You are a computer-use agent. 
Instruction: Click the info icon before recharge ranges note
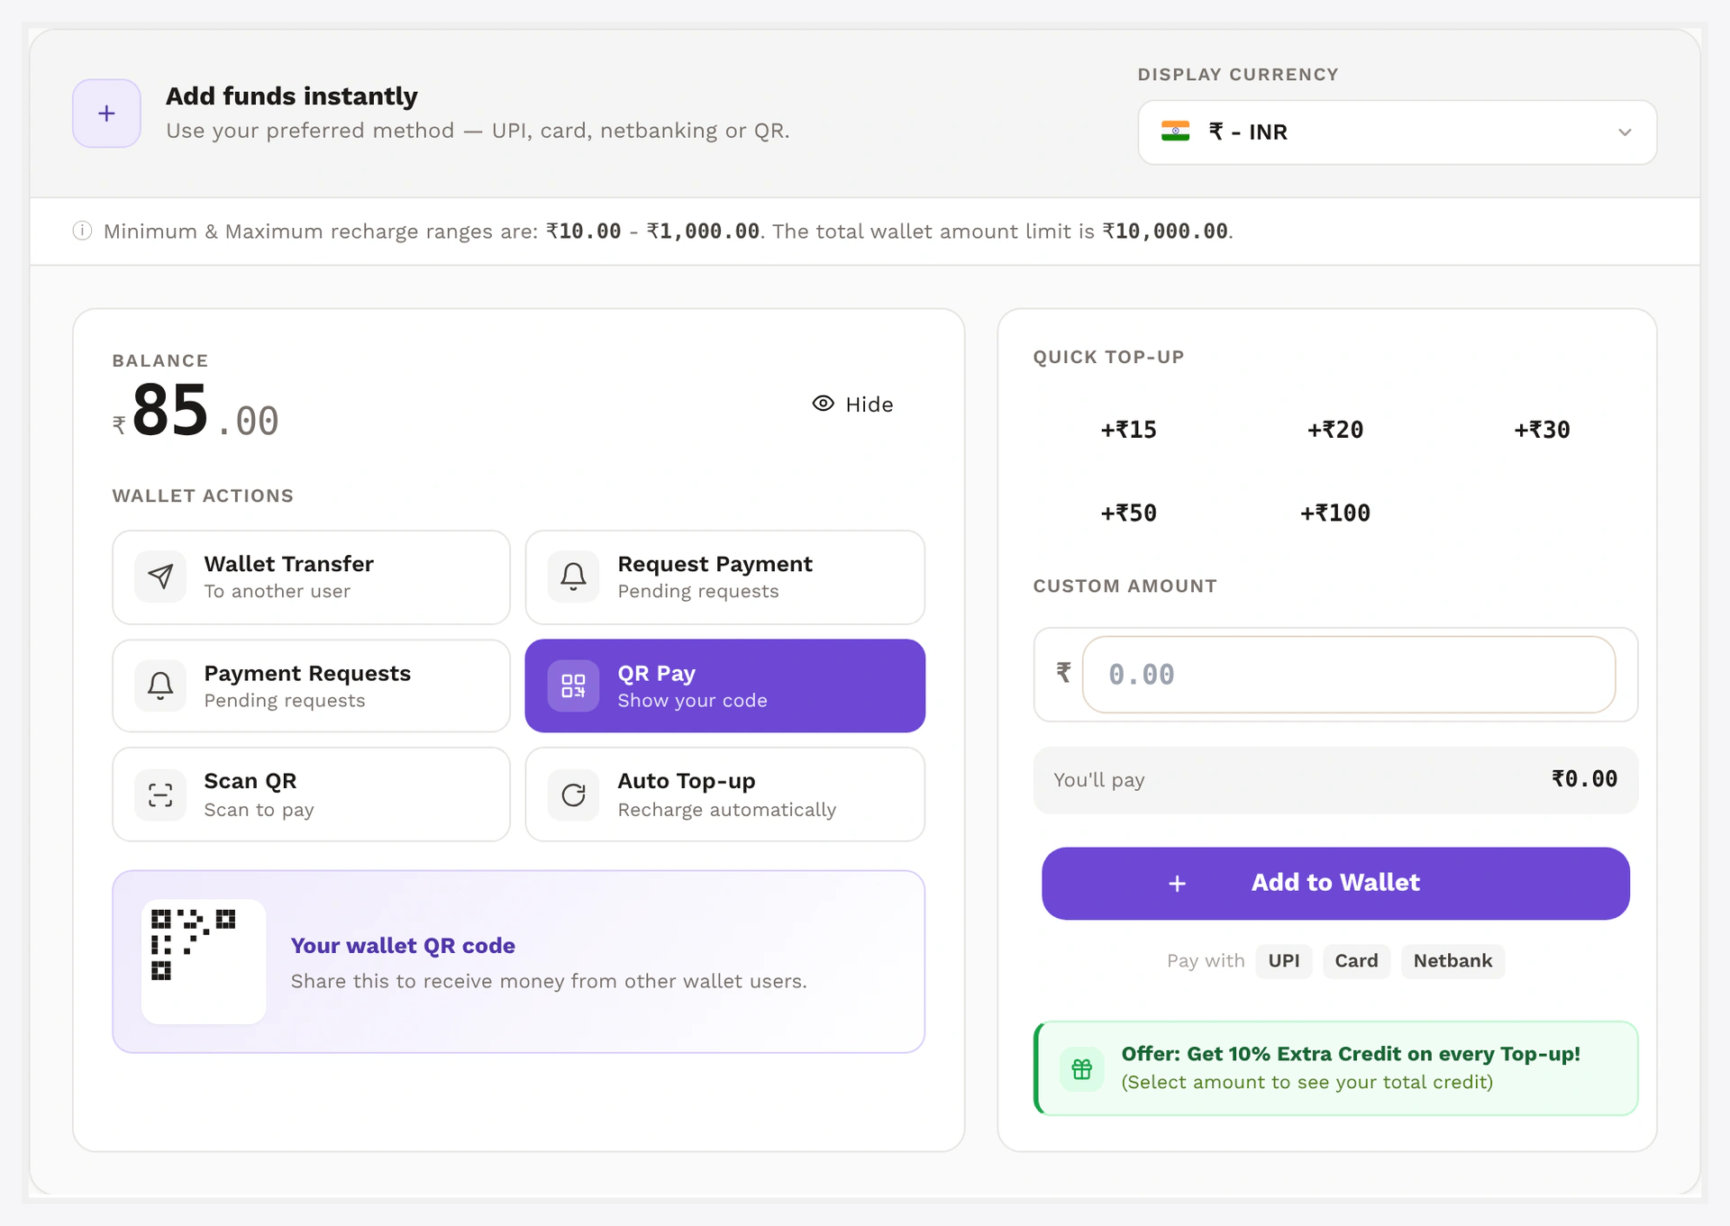coord(82,231)
